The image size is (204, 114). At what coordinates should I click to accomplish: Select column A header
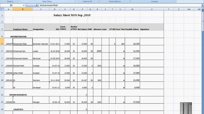pos(9,9)
